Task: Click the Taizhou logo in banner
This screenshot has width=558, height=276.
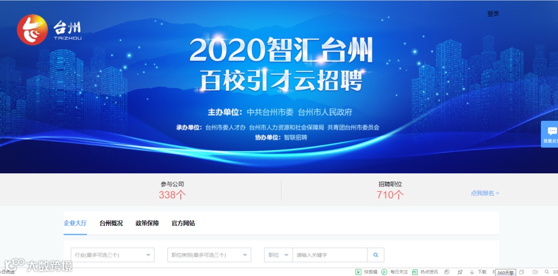Action: [x=49, y=30]
